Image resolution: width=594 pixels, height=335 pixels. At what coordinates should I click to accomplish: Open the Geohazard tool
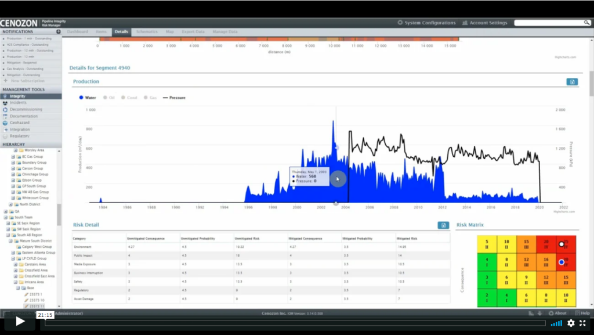pyautogui.click(x=20, y=123)
